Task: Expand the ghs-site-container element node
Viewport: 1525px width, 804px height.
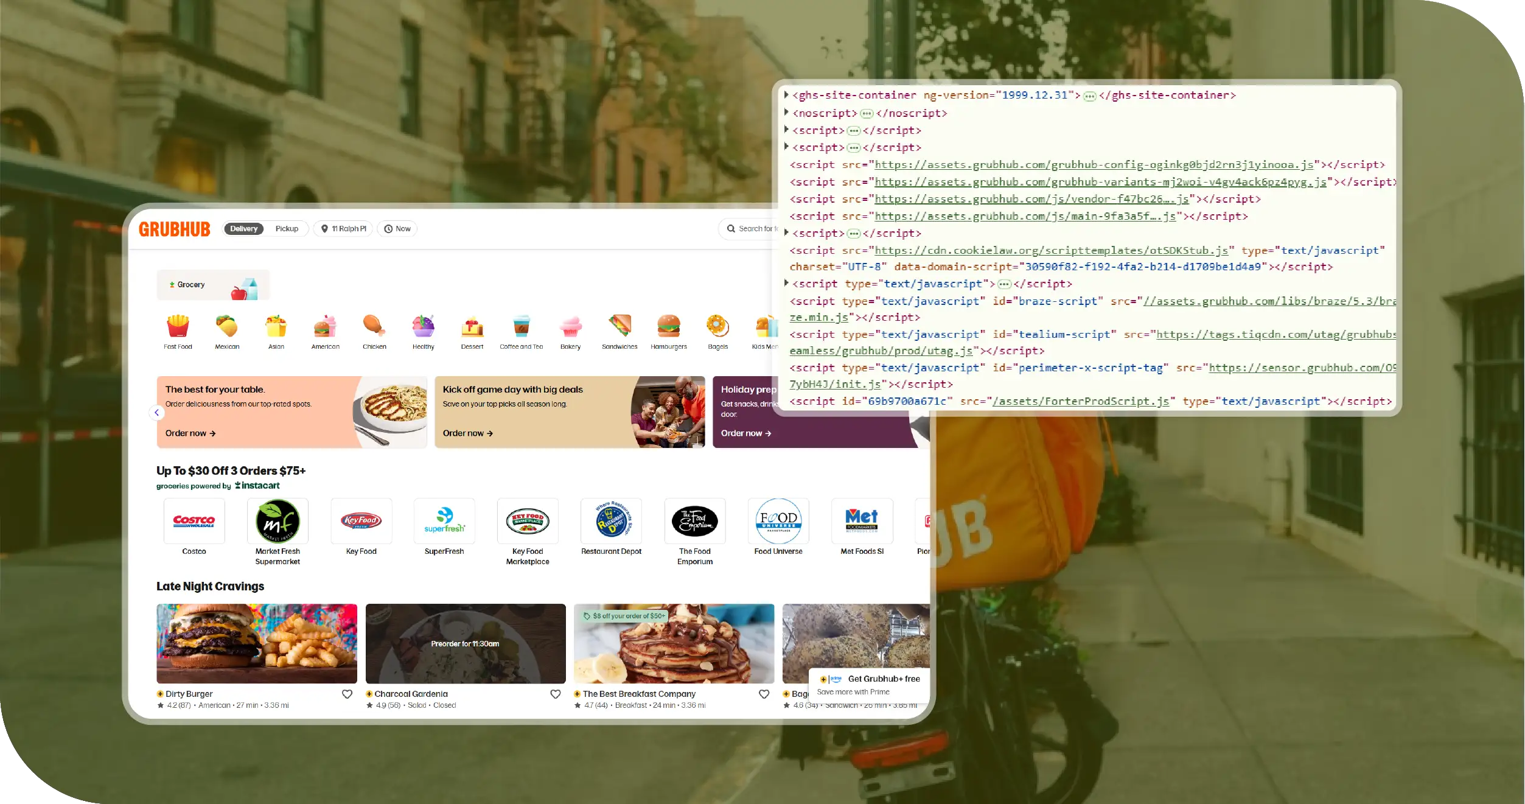Action: point(786,95)
